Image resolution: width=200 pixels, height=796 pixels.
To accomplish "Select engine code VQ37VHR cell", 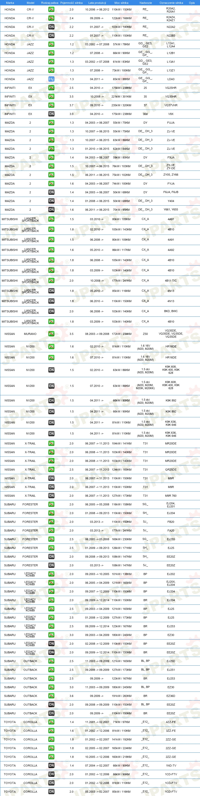I will click(x=171, y=105).
